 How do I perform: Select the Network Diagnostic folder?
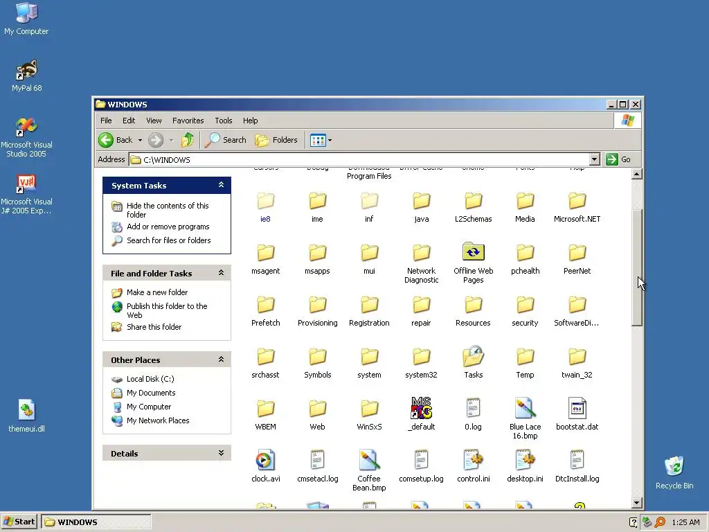point(422,263)
